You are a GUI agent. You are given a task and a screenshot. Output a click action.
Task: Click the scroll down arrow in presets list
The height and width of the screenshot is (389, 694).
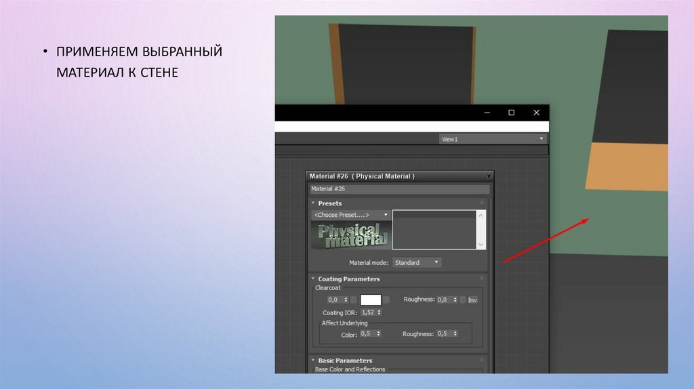pyautogui.click(x=481, y=245)
